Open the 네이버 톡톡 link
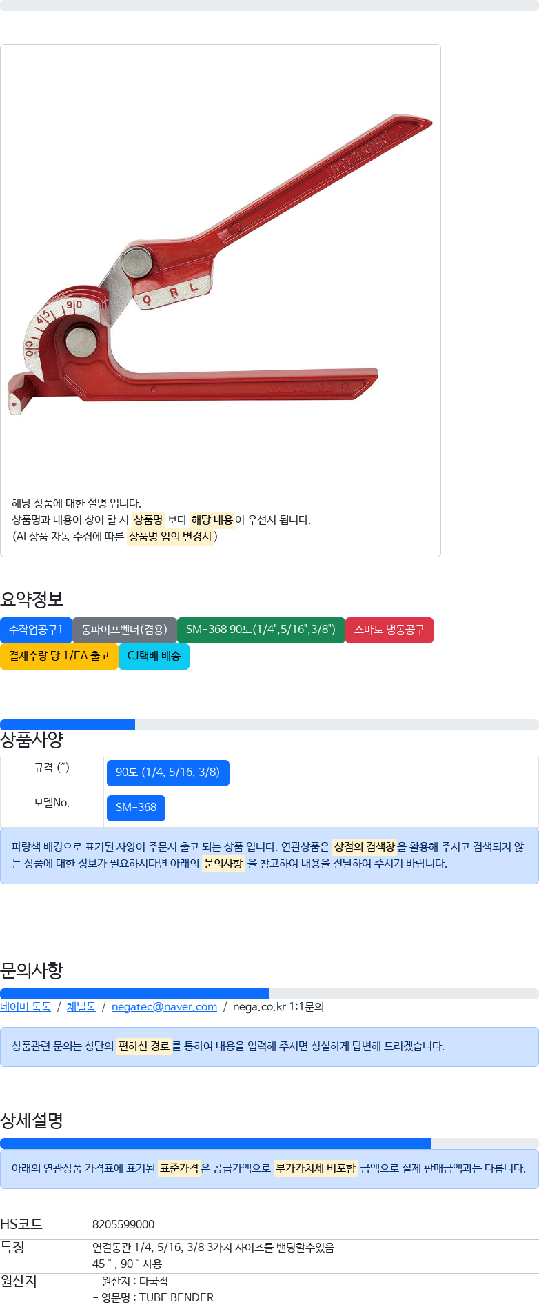 (x=26, y=1007)
